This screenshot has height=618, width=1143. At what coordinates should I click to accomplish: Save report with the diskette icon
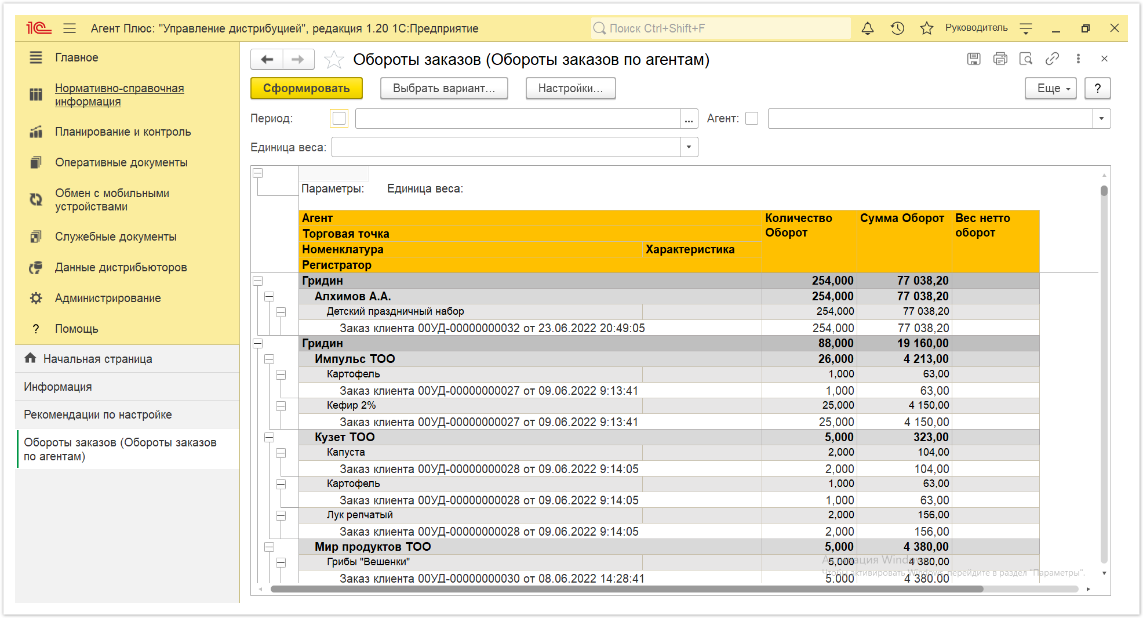click(974, 59)
